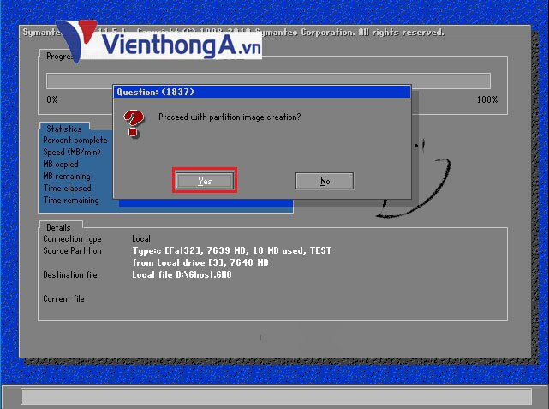549x409 pixels.
Task: Click the 'Source Partition' label
Action: pos(72,250)
